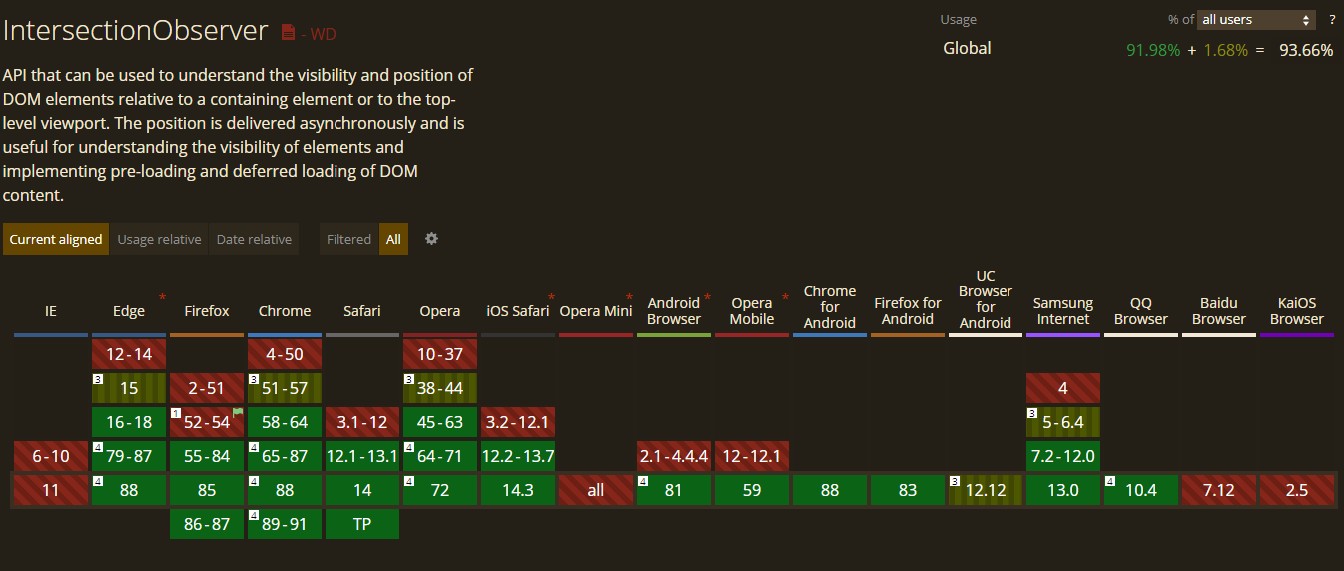Click the Edge 12-14 cell

(x=129, y=354)
